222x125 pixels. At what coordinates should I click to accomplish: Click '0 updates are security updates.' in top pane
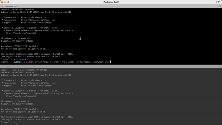point(17,41)
